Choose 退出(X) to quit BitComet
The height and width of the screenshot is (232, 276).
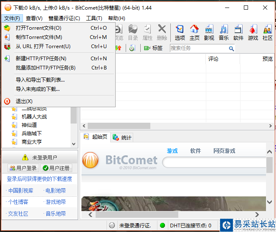tap(58, 101)
